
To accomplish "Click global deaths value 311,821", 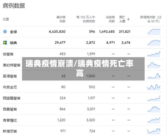I will (x=125, y=32).
